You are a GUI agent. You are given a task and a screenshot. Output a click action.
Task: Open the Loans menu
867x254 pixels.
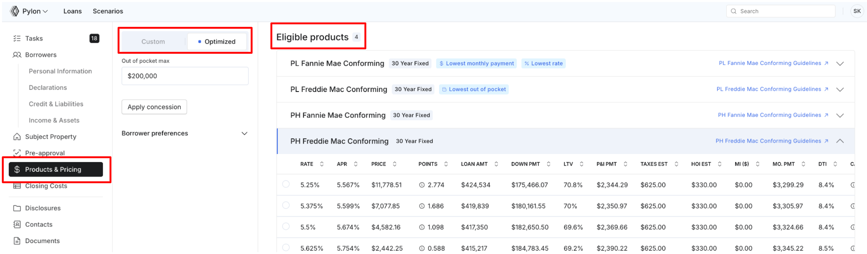pyautogui.click(x=73, y=11)
